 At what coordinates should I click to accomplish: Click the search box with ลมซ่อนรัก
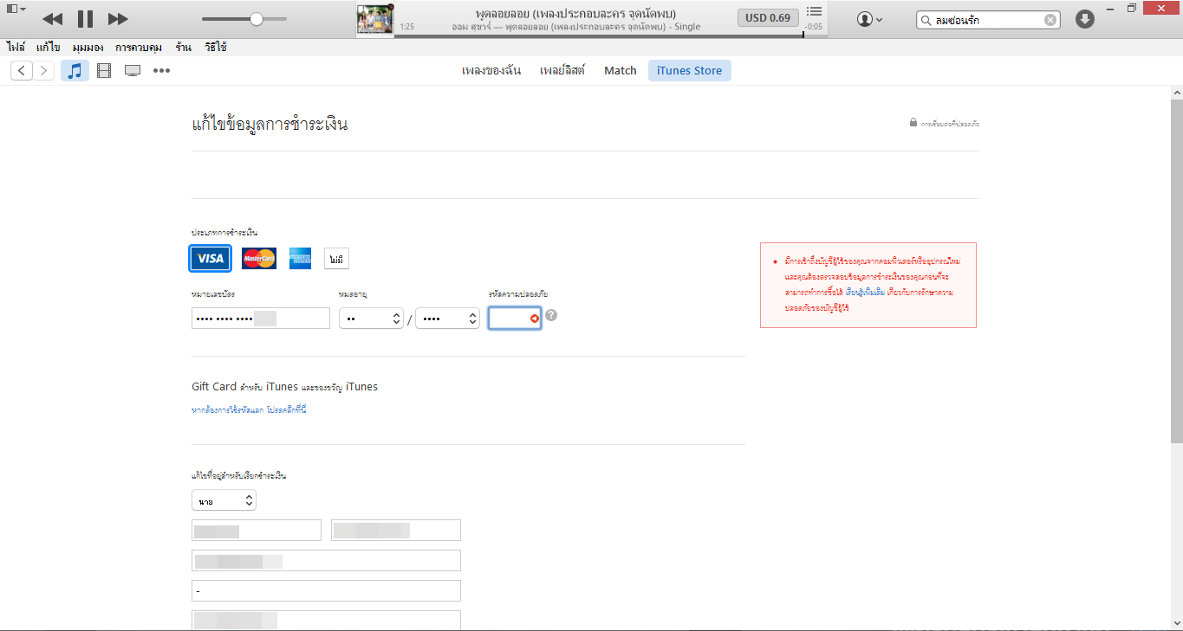[989, 20]
